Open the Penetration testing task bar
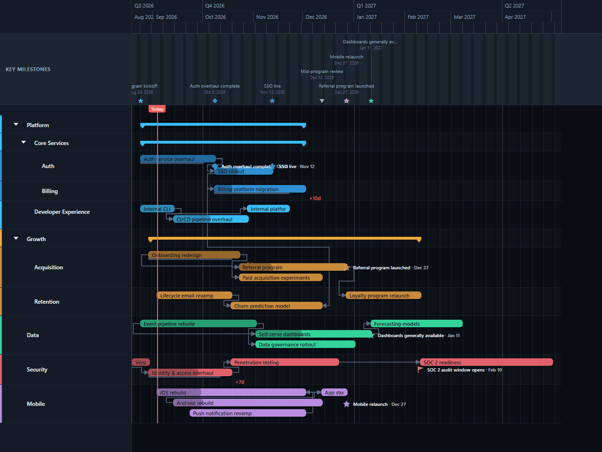The image size is (602, 452). click(285, 362)
